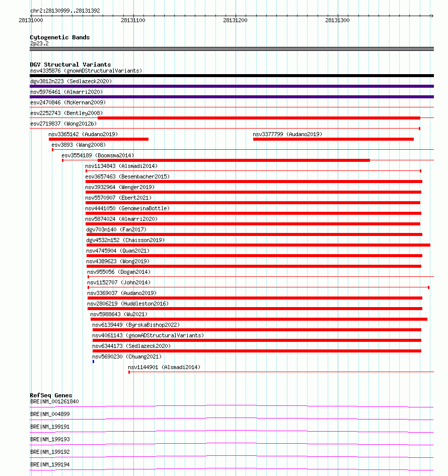448x476 pixels.
Task: Click the BRE|NM_199191 transcript label
Action: pos(50,427)
